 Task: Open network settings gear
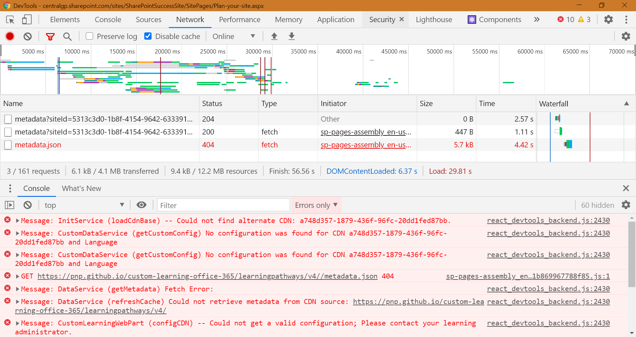[x=626, y=36]
